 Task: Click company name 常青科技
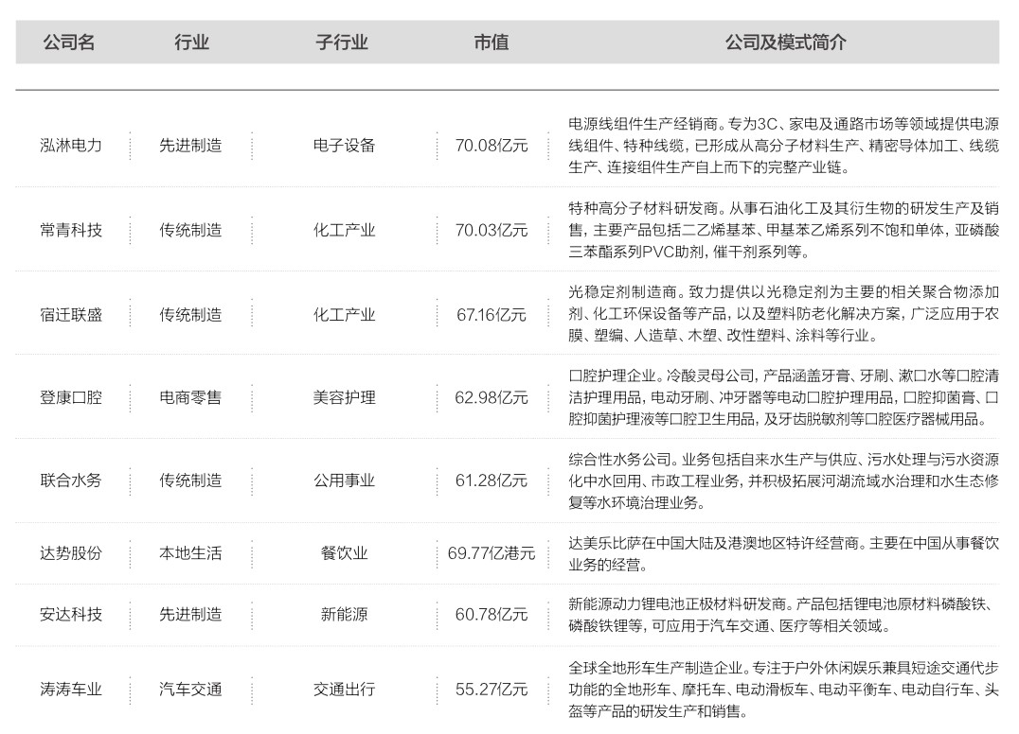(x=71, y=230)
